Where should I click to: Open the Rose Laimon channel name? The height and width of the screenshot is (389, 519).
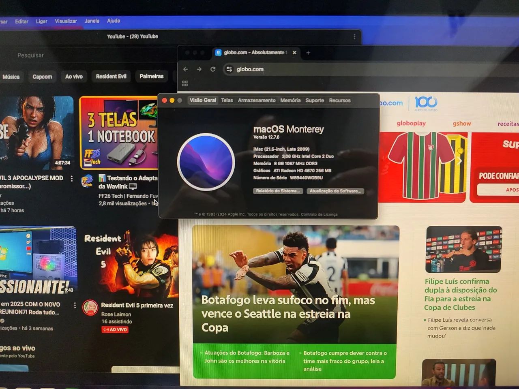116,314
